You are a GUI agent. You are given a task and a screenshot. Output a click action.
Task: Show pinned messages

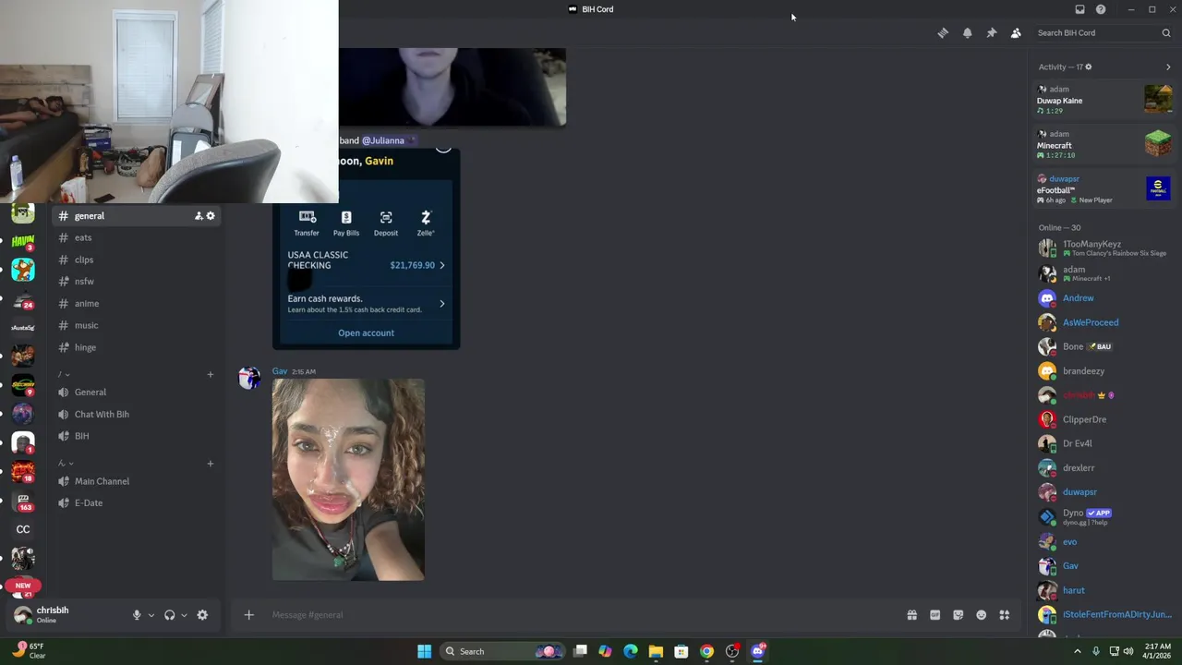click(x=991, y=33)
